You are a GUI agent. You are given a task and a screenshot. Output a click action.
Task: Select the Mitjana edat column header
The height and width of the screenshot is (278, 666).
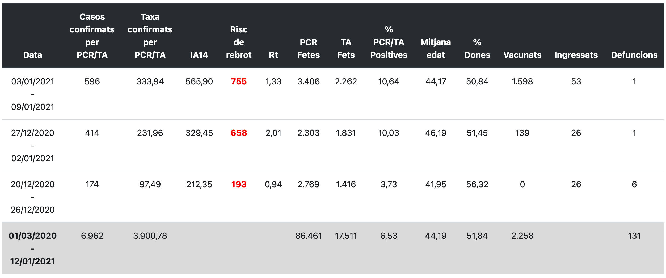coord(436,49)
